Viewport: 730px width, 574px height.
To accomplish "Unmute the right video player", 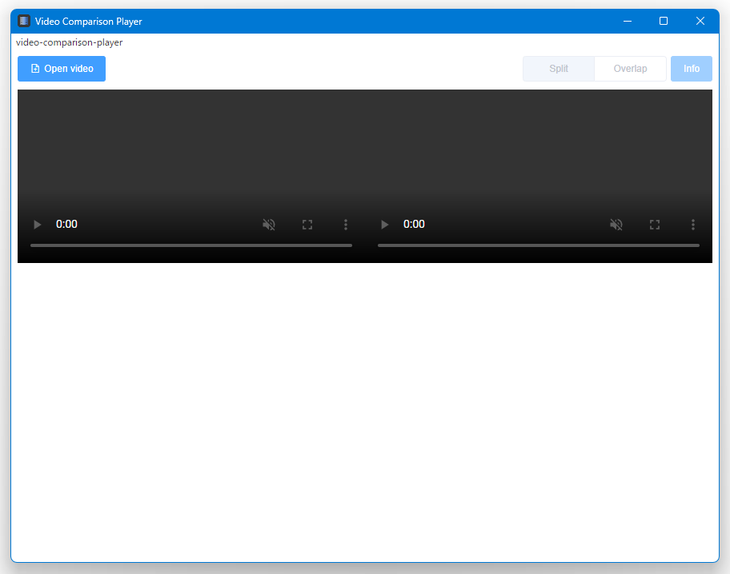I will pyautogui.click(x=616, y=225).
